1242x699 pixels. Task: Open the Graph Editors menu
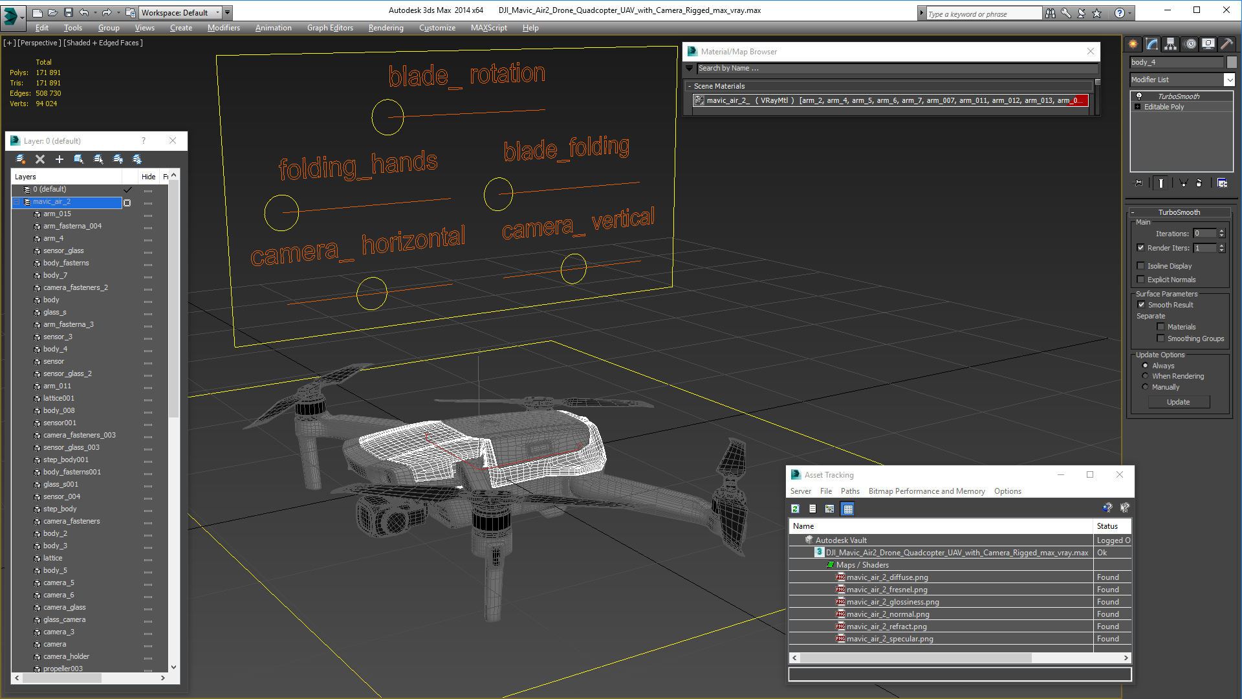pyautogui.click(x=330, y=28)
